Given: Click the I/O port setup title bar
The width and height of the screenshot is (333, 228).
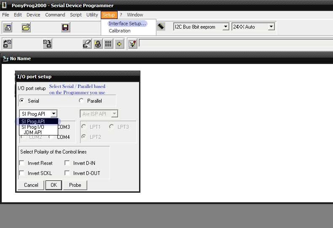Looking at the screenshot, I should pos(78,77).
